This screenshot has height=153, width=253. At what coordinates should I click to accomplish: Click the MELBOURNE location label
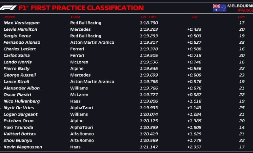pos(240,6)
